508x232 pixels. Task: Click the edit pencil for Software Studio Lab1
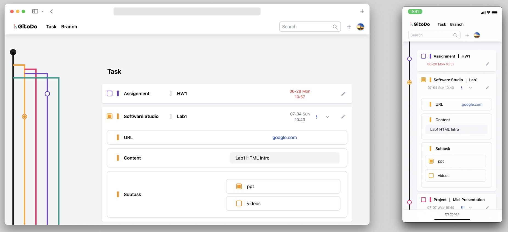[x=343, y=117]
